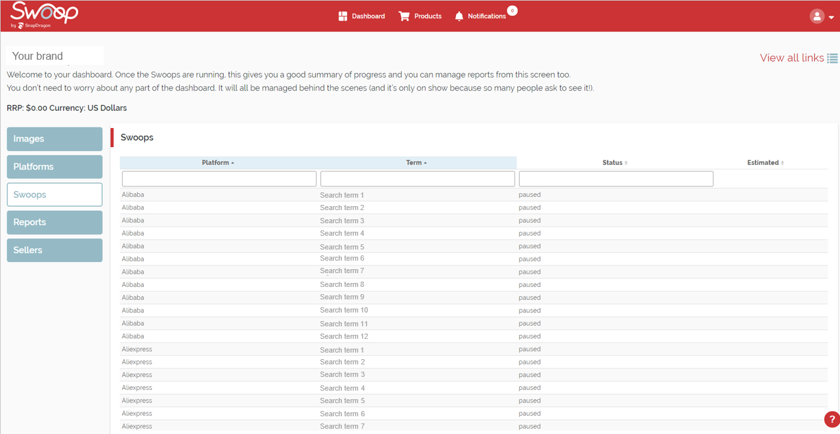
Task: Click the Notifications bell icon
Action: click(459, 16)
